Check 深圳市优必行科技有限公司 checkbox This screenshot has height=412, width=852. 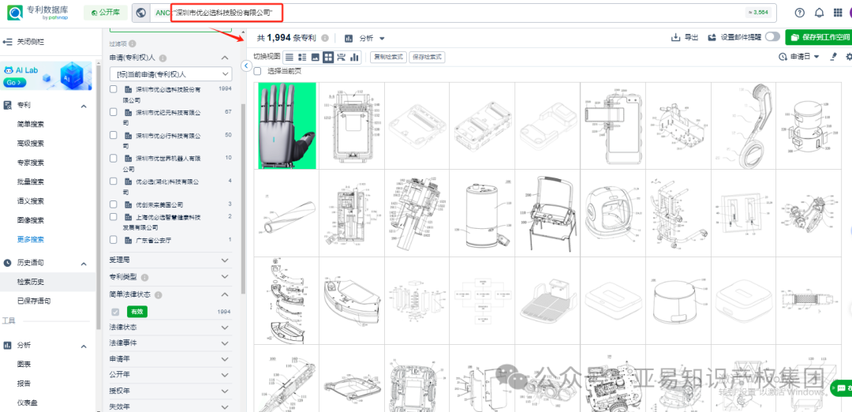114,135
